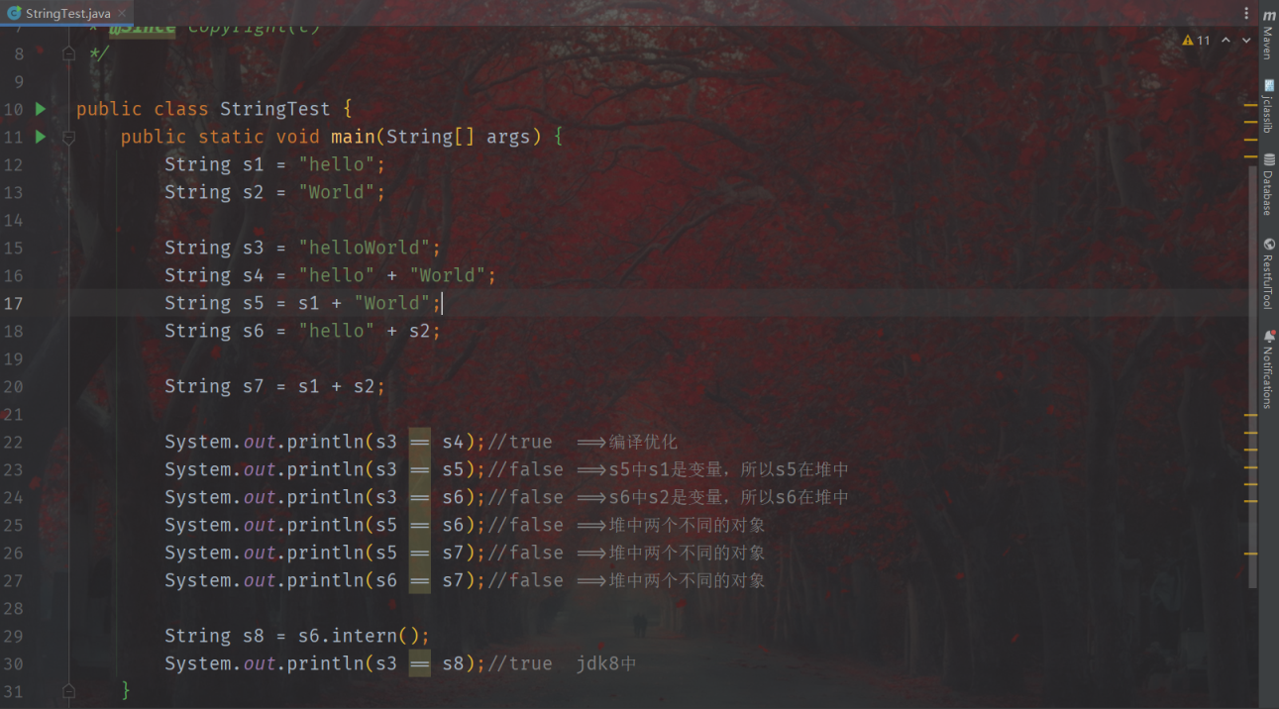
Task: Click the "helloWorld" string literal on line 15
Action: click(x=365, y=248)
